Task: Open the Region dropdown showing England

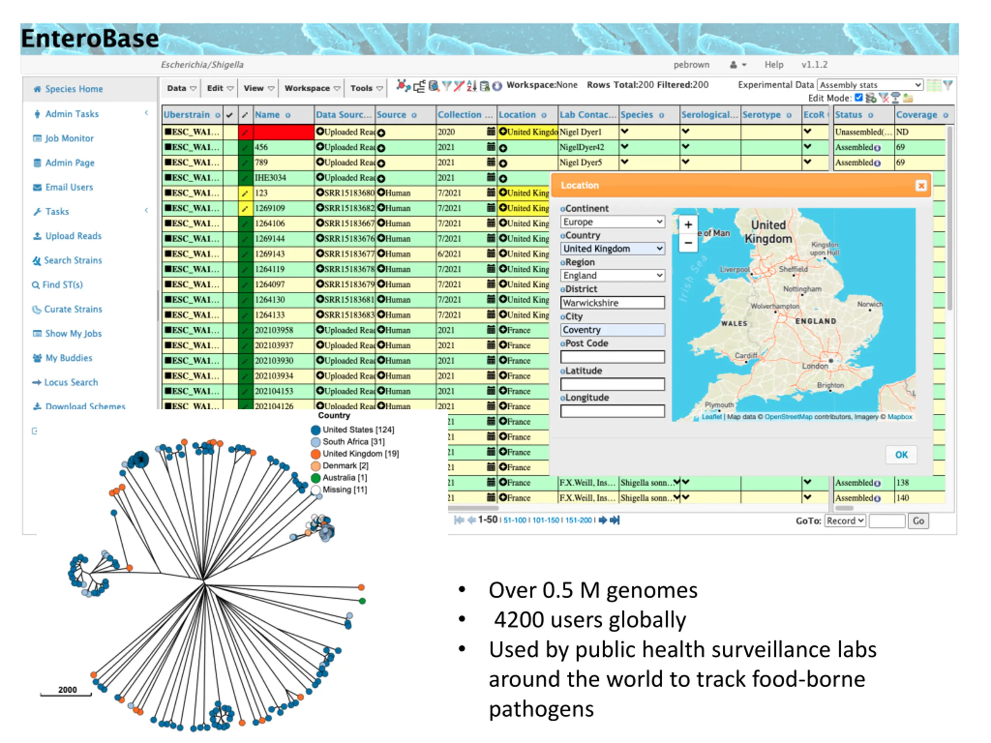Action: (x=612, y=276)
